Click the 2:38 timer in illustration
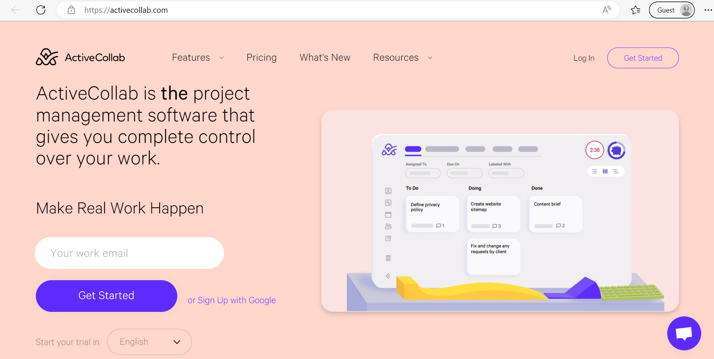Viewport: 714px width, 359px height. coord(595,150)
